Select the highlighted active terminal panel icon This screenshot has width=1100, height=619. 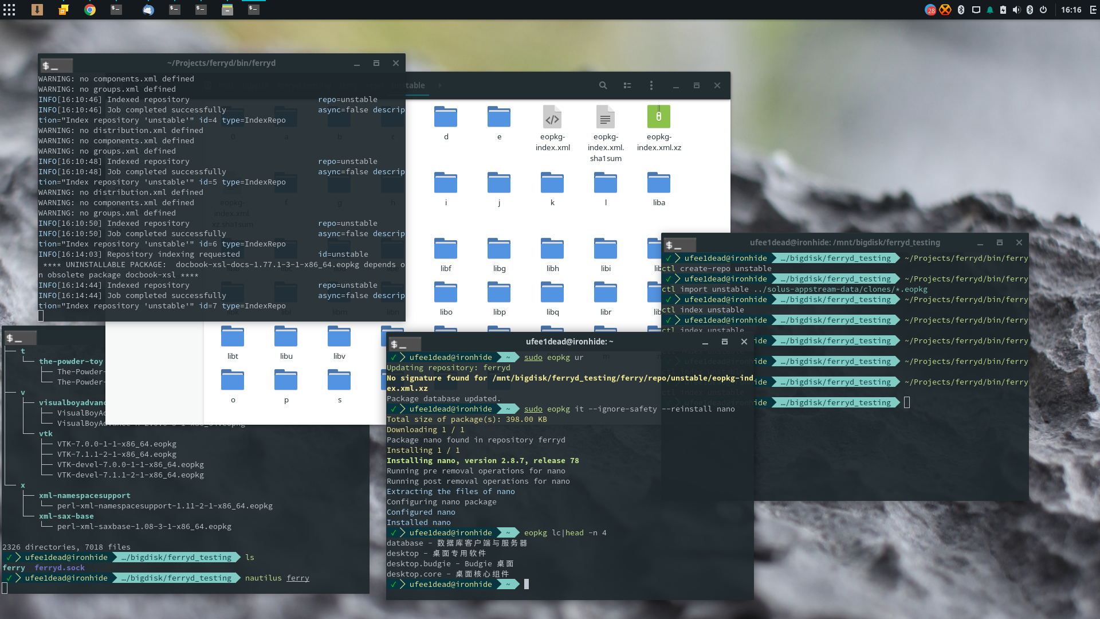(x=254, y=10)
